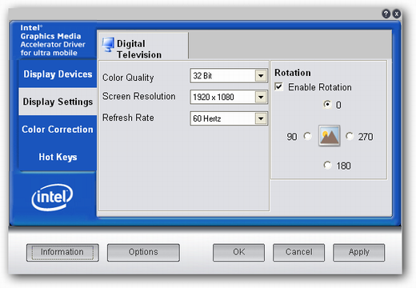Apply the display settings changes
This screenshot has height=288, width=416.
pos(358,252)
